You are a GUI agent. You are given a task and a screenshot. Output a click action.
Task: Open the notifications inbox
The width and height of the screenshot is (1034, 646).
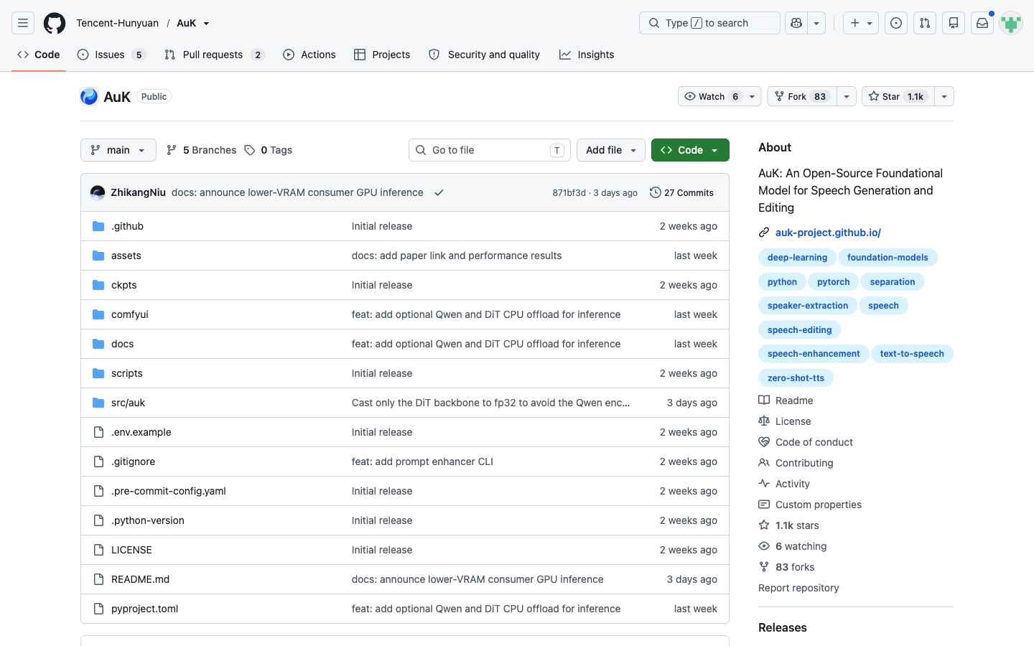click(982, 23)
